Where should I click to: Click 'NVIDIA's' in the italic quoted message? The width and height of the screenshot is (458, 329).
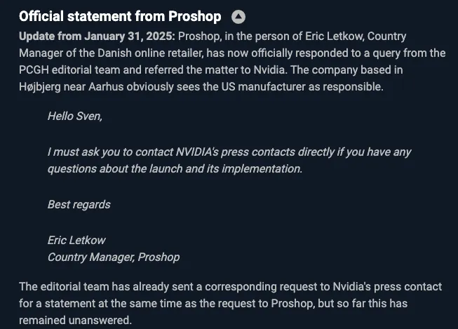[x=197, y=152]
